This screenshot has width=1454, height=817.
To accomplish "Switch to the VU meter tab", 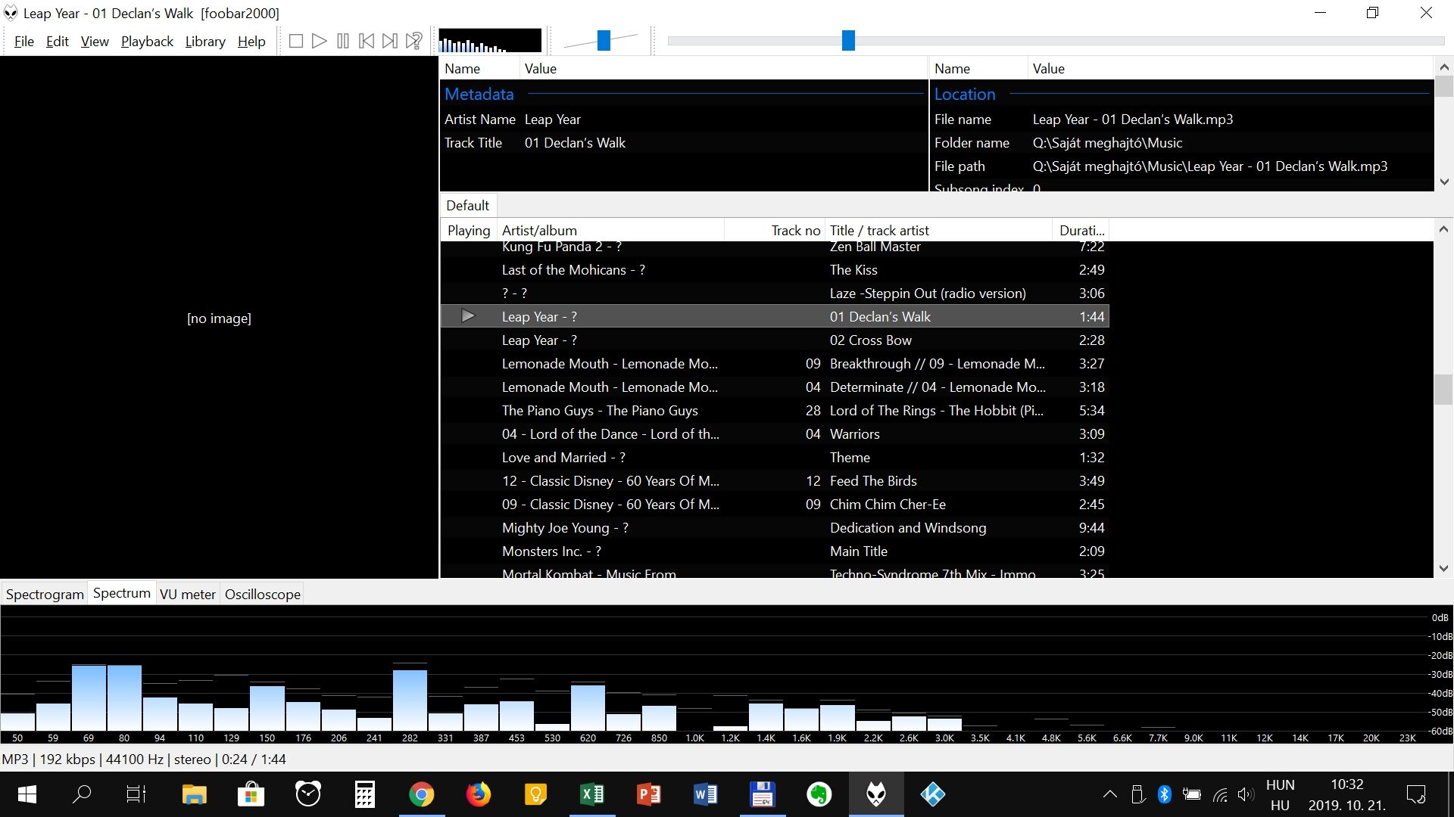I will 188,595.
